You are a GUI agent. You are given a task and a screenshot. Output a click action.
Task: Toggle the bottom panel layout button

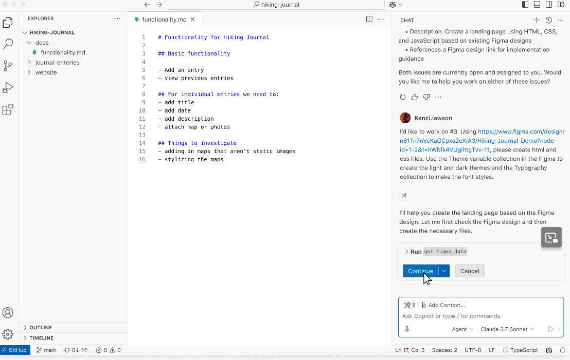pos(537,5)
